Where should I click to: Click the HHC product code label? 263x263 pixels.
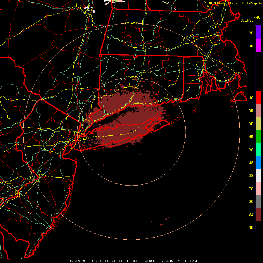tap(257, 18)
